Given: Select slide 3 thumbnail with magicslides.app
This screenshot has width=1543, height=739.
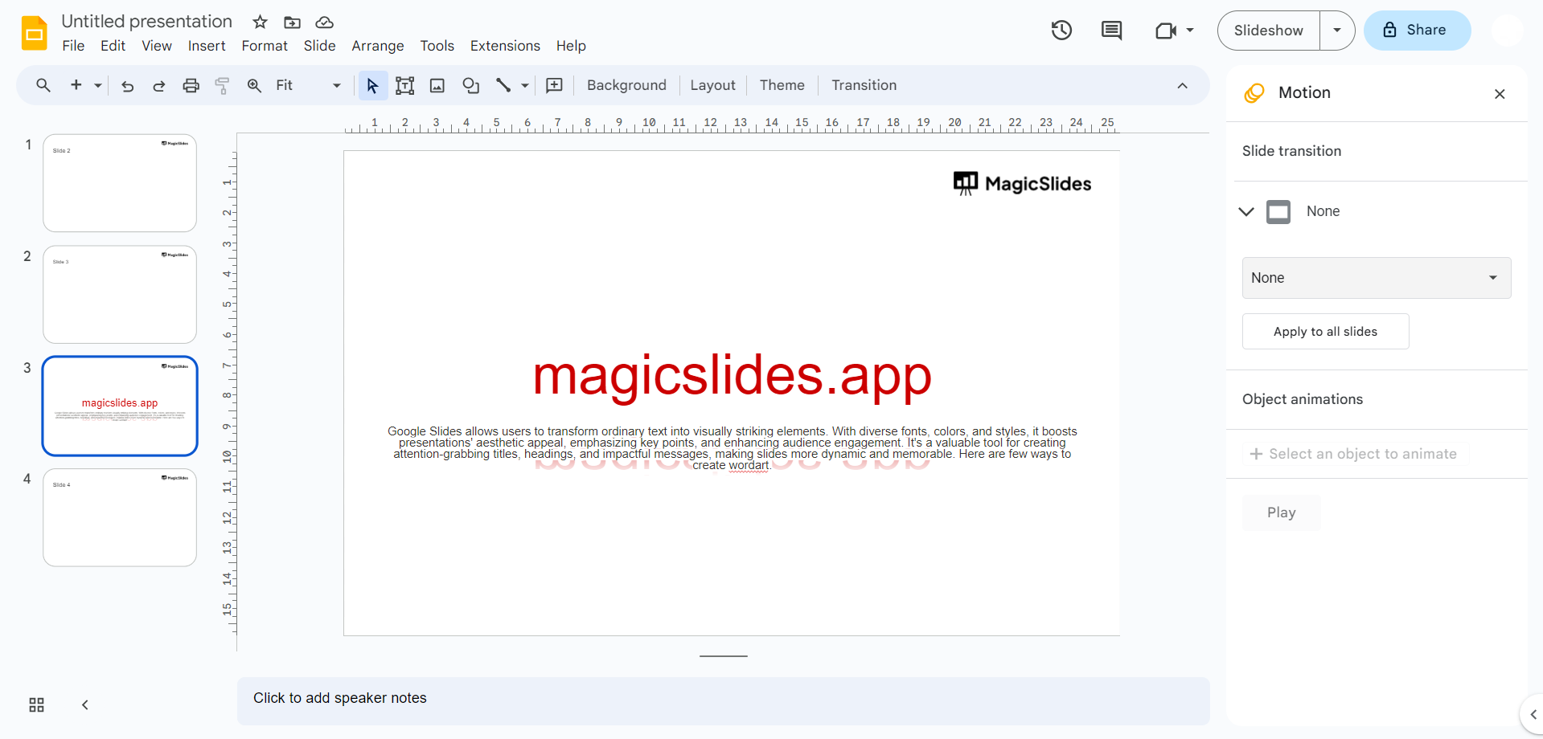Looking at the screenshot, I should 120,406.
